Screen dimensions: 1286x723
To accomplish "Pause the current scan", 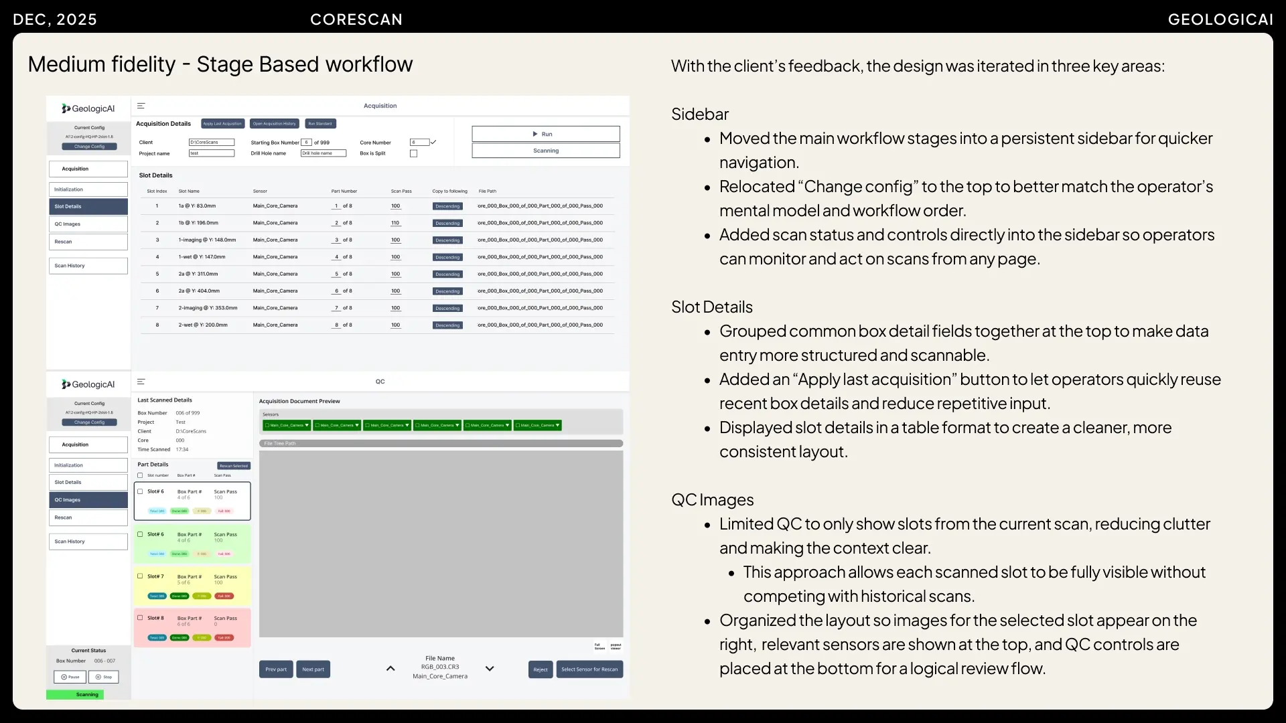I will click(70, 677).
